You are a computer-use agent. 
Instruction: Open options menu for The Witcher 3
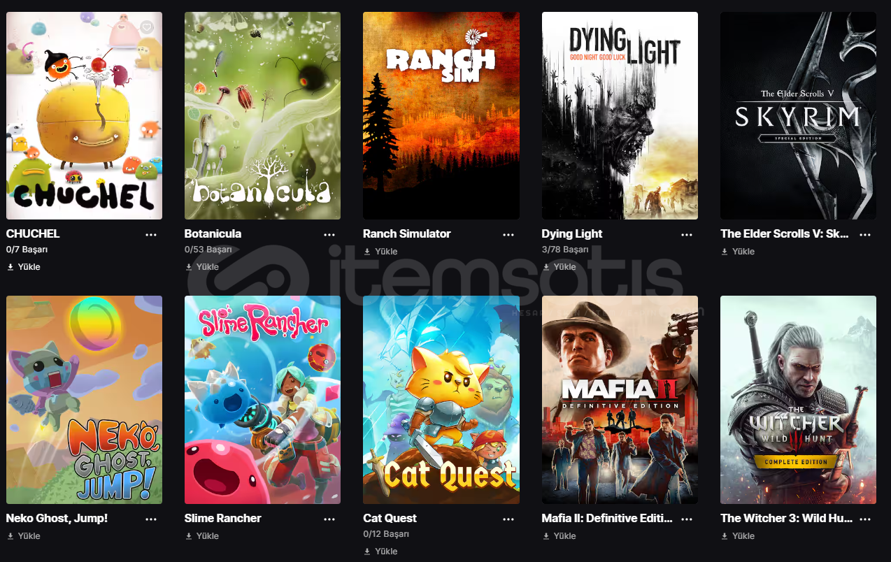click(865, 519)
